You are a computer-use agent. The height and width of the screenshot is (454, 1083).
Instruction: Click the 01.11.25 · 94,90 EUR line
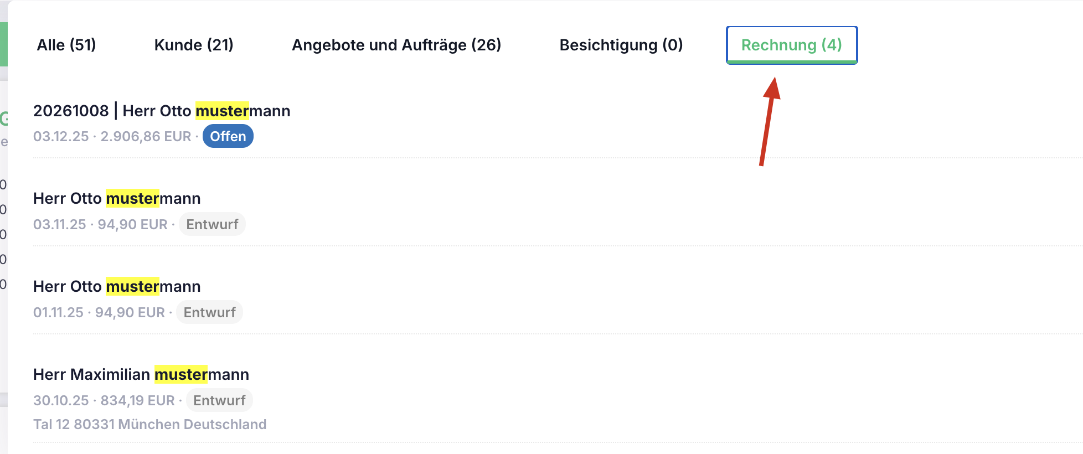tap(99, 312)
